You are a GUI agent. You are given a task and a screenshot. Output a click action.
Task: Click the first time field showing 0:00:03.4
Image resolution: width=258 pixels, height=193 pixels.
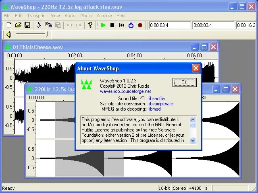(x=170, y=25)
